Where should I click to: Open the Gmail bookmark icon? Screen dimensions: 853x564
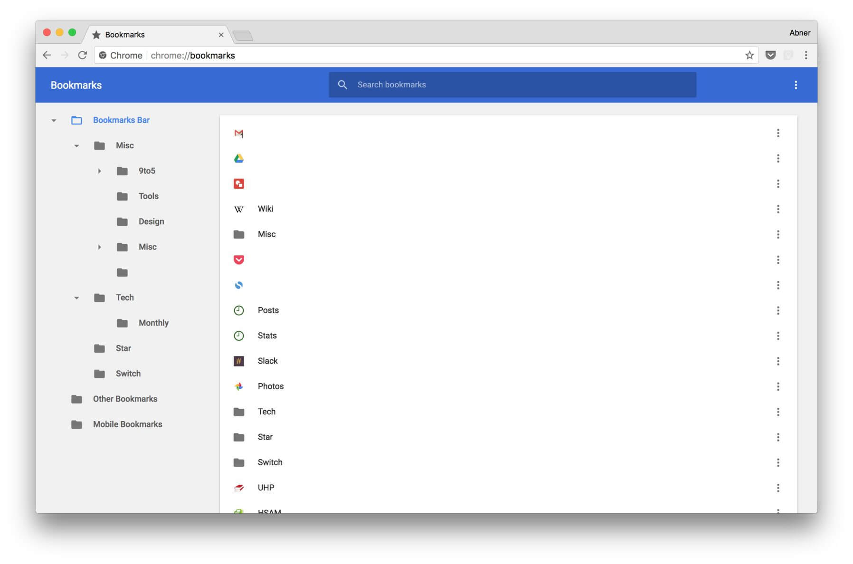(238, 133)
